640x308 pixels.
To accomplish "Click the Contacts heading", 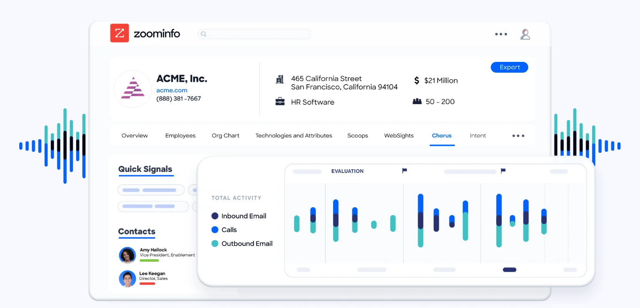I will [137, 232].
